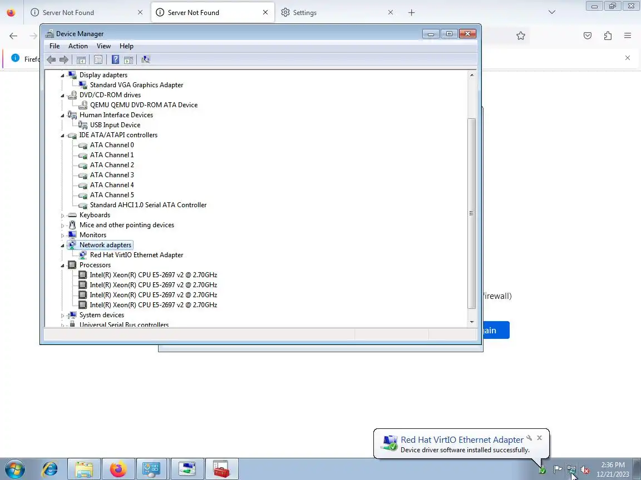Switch to Firefox via the taskbar
Viewport: 641px width, 480px height.
pyautogui.click(x=118, y=469)
